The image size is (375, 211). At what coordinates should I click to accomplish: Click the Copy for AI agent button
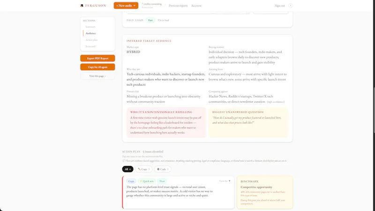97,67
